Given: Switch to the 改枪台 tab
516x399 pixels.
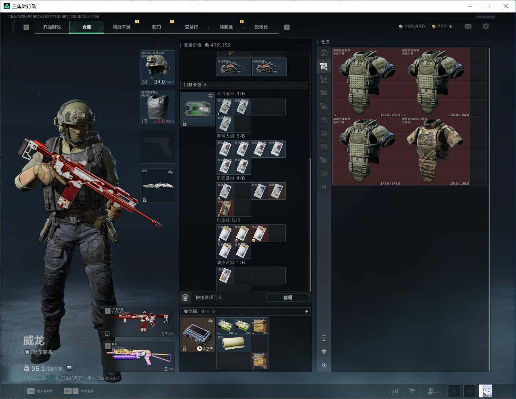Looking at the screenshot, I should click(261, 27).
